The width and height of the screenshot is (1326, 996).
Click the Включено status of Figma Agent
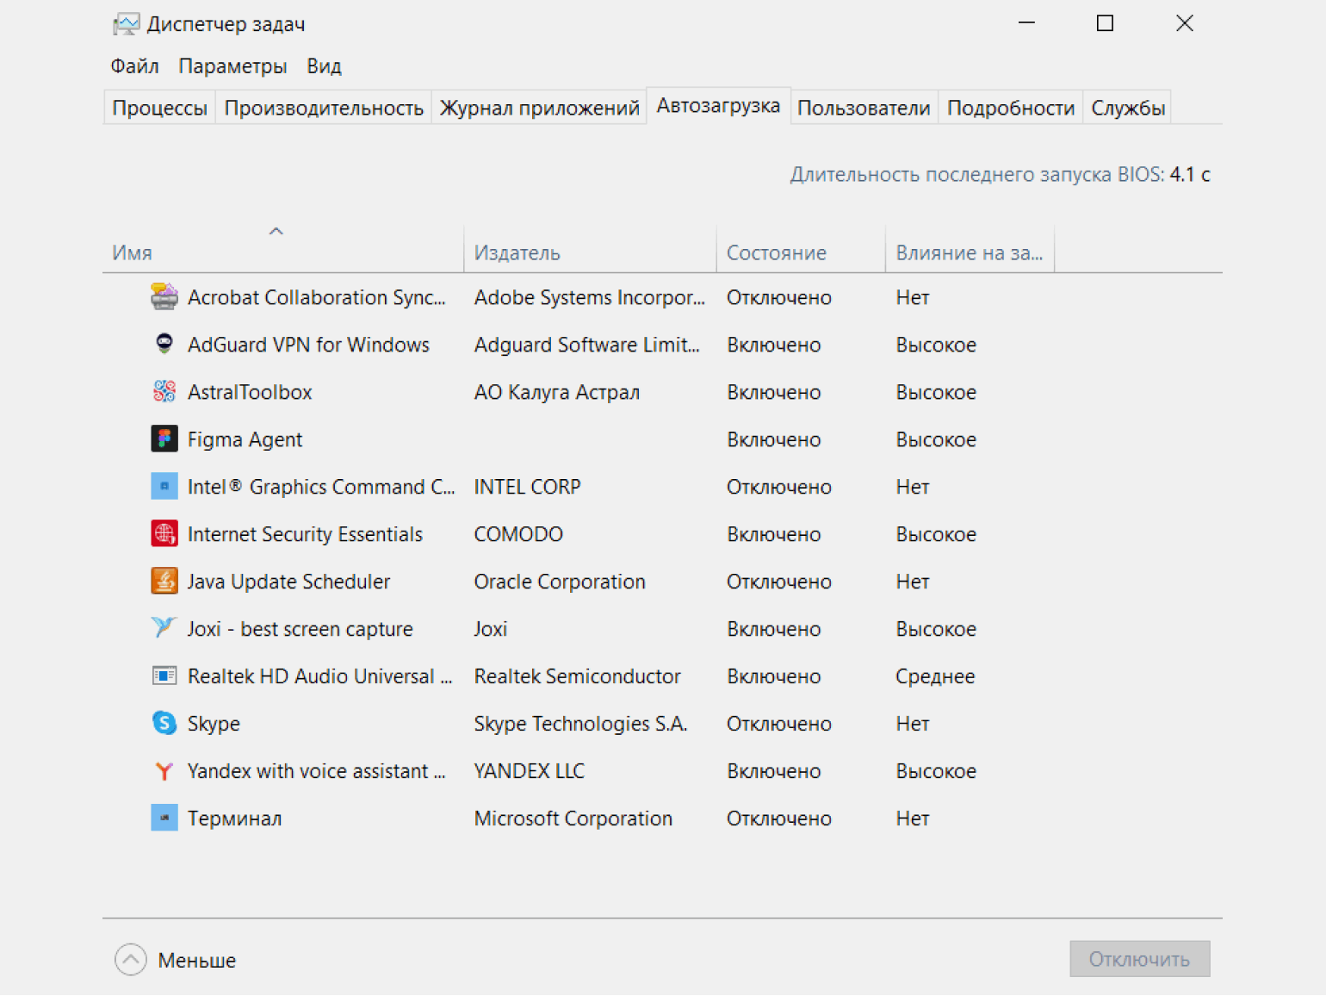[773, 439]
